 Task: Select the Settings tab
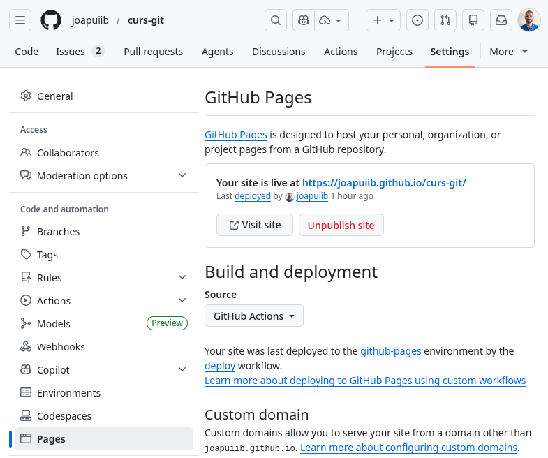click(450, 52)
